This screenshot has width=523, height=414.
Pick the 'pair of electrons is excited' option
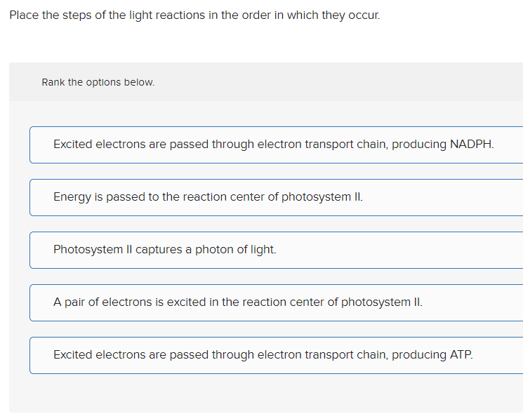click(x=238, y=302)
